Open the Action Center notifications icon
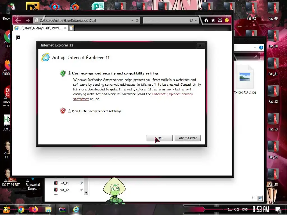The width and height of the screenshot is (287, 215). (278, 210)
